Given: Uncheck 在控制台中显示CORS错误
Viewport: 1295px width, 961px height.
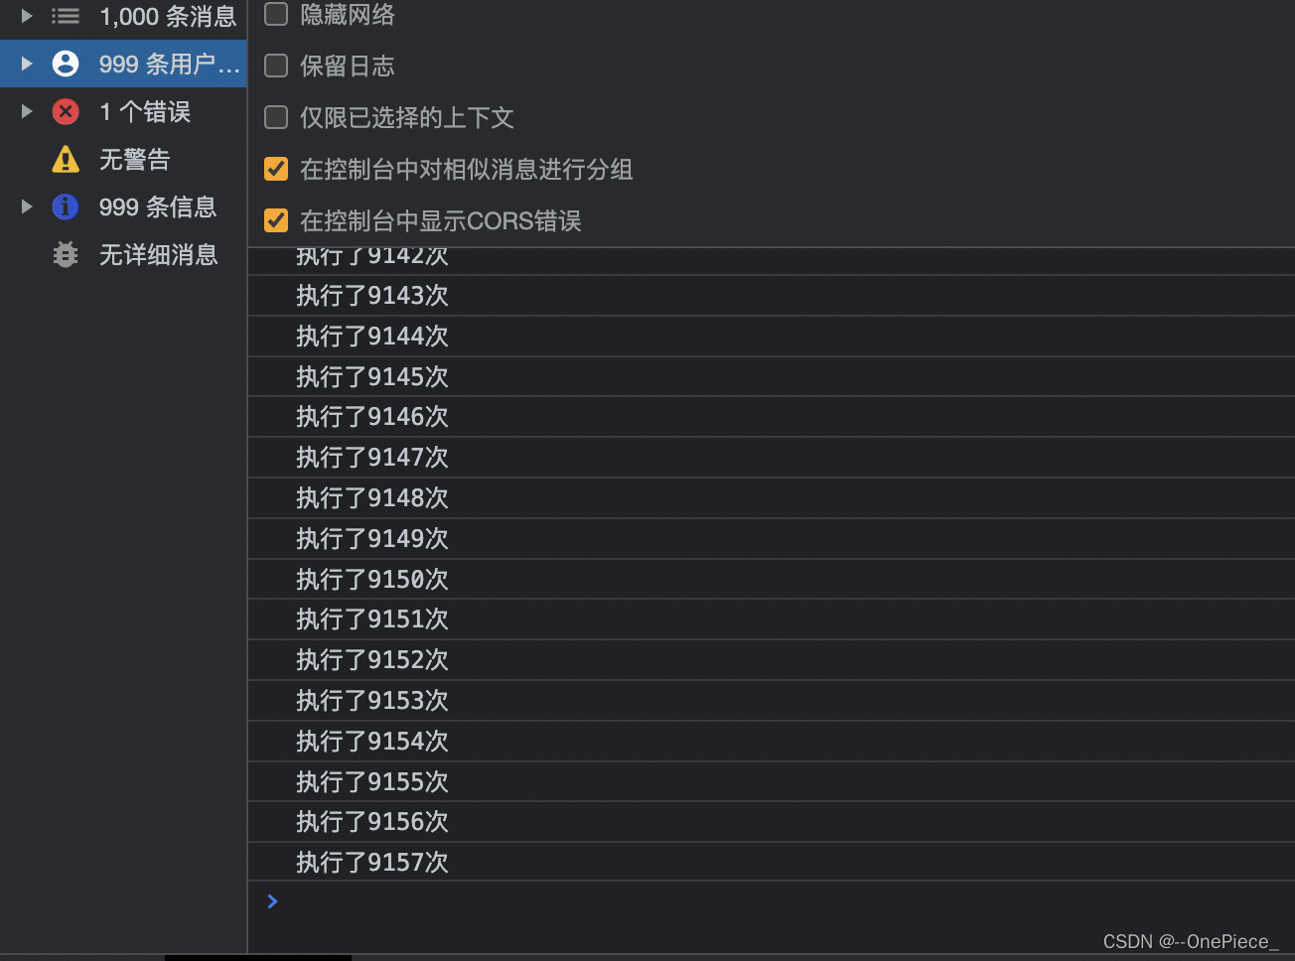Looking at the screenshot, I should [x=276, y=220].
